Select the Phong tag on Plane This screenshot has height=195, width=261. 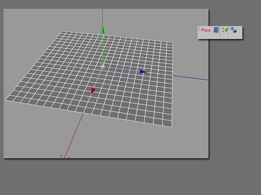pos(234,30)
